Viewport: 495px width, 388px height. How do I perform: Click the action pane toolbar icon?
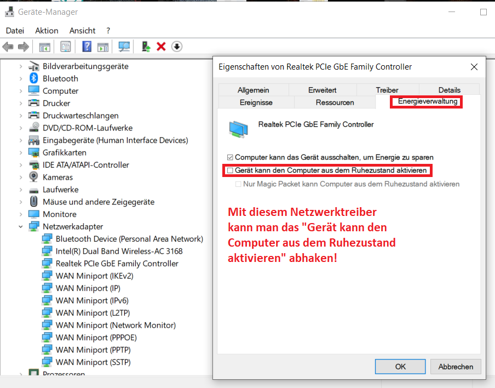103,47
